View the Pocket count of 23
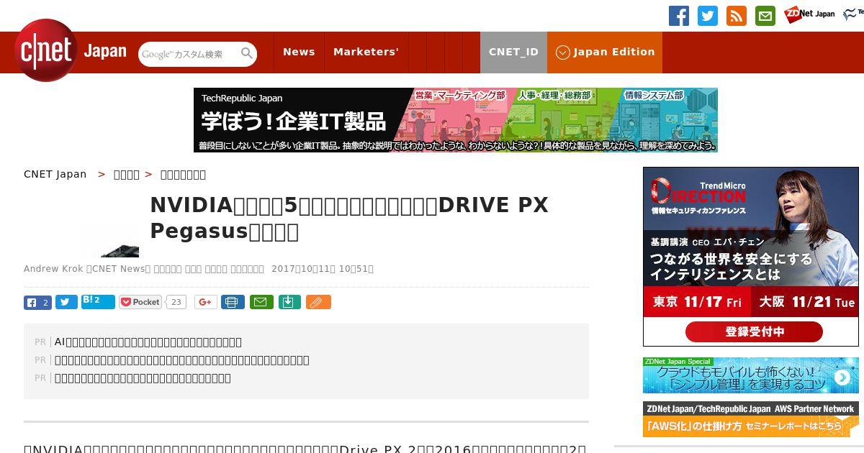This screenshot has width=864, height=453. (x=176, y=302)
